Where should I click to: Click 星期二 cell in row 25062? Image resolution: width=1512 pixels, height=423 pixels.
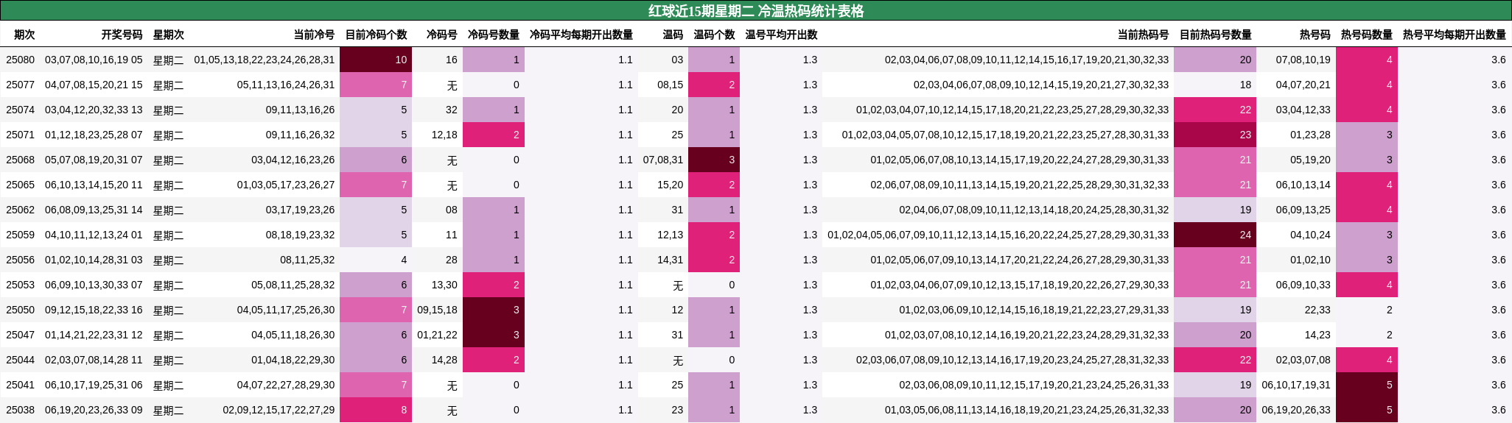point(168,210)
